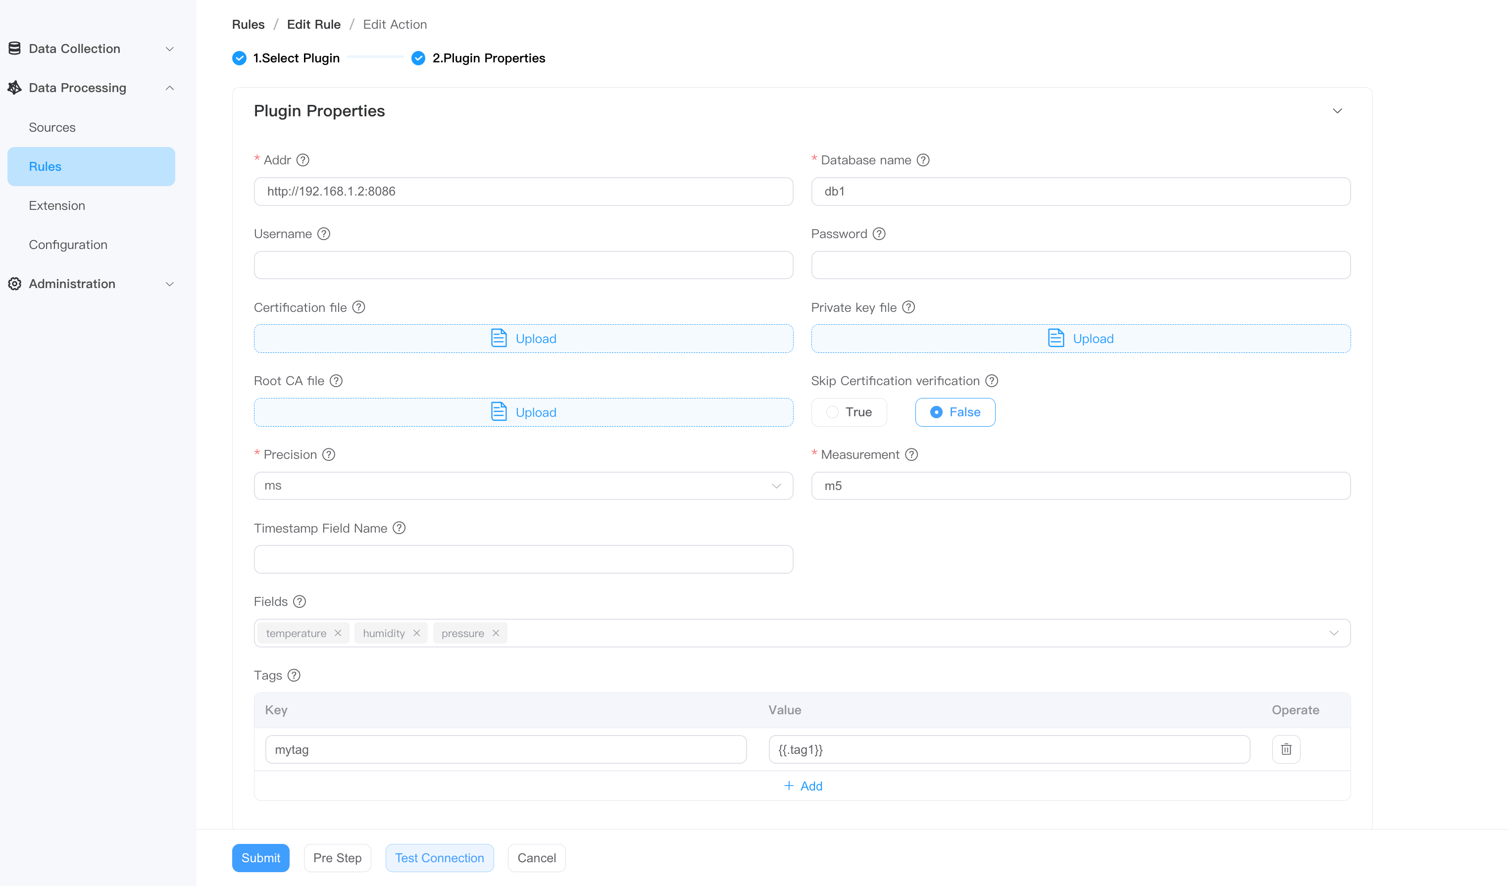This screenshot has width=1508, height=886.
Task: Click the help icon beside Database name
Action: pyautogui.click(x=923, y=160)
